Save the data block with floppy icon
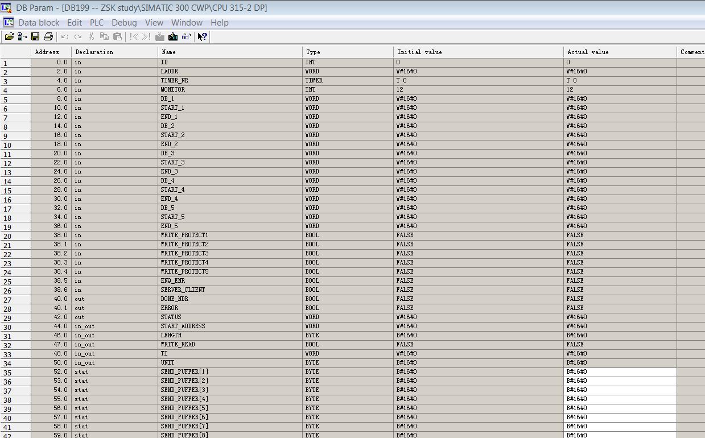The height and width of the screenshot is (438, 705). click(x=35, y=36)
